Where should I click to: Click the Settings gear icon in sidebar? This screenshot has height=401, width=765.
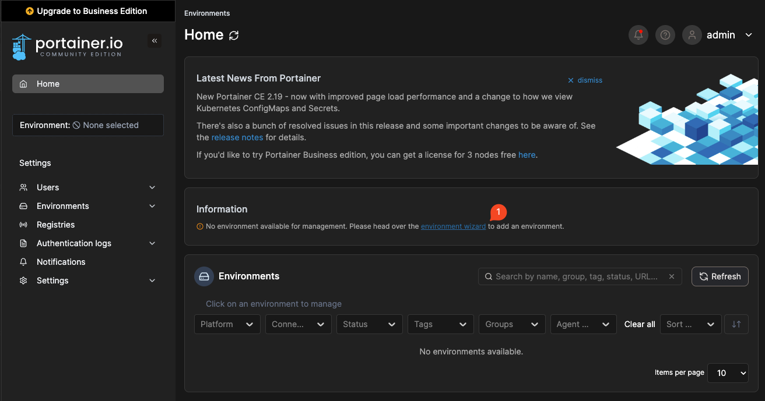click(x=23, y=281)
